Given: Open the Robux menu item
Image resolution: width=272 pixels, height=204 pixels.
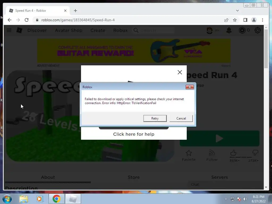Looking at the screenshot, I should (x=120, y=30).
